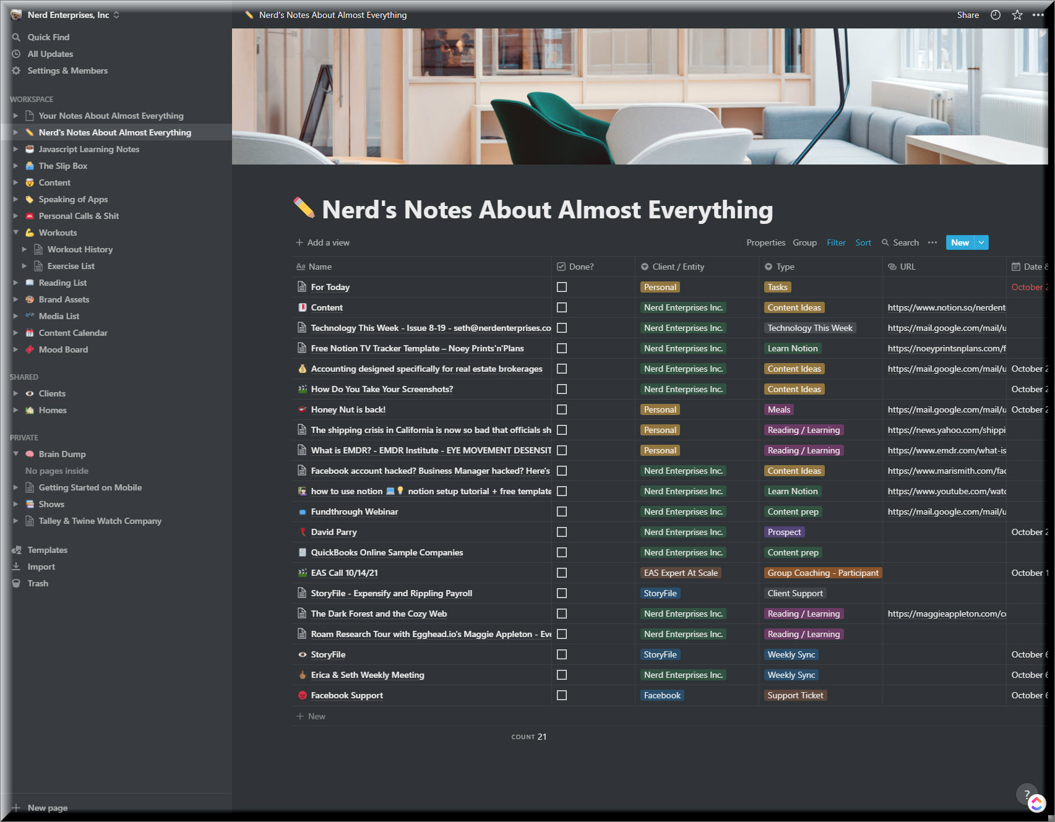The width and height of the screenshot is (1055, 822).
Task: Mark Honey Nut is back! as done
Action: (x=562, y=409)
